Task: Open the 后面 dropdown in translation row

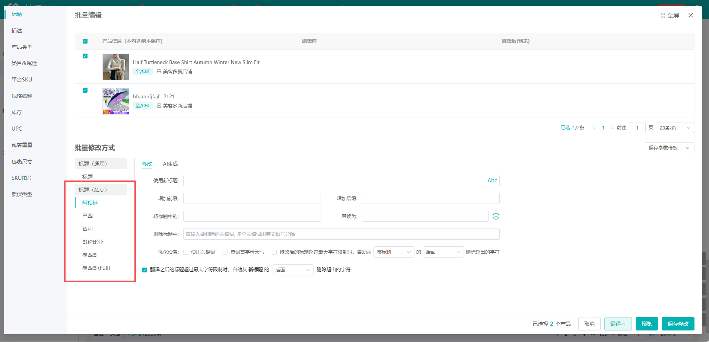Action: pyautogui.click(x=293, y=270)
